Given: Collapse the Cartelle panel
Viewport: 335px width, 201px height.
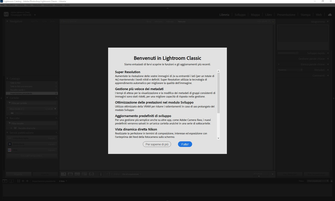Looking at the screenshot, I should click(7, 98).
